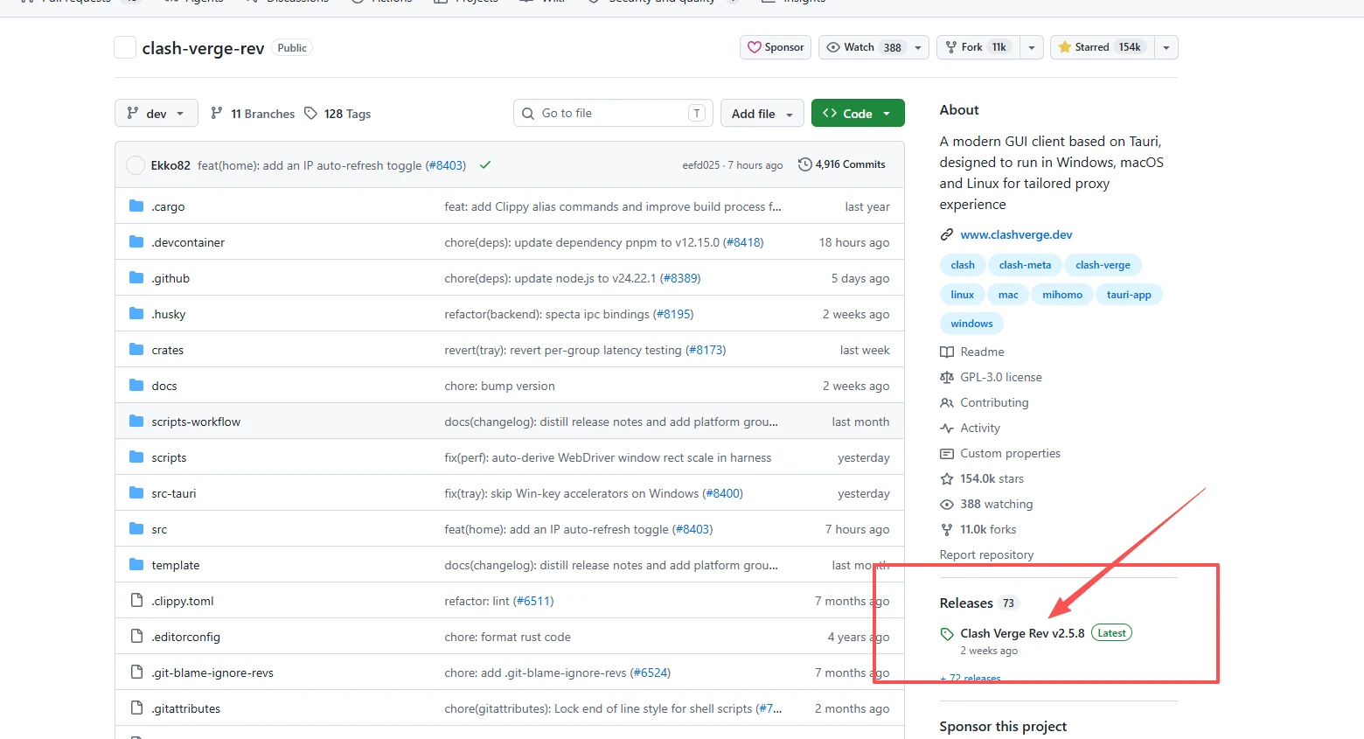
Task: Open the docs folder icon
Action: 136,386
